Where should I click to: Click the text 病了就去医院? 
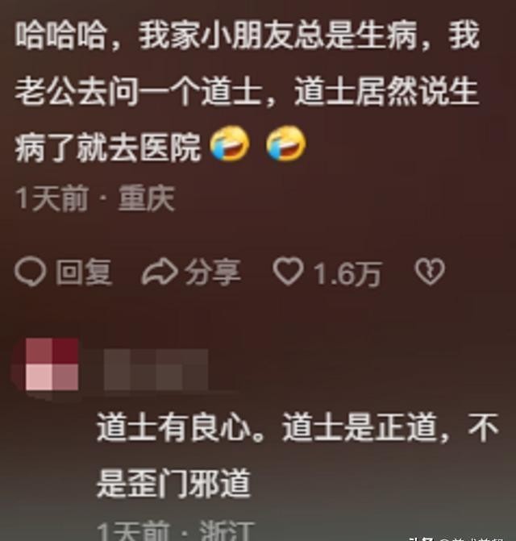click(107, 147)
